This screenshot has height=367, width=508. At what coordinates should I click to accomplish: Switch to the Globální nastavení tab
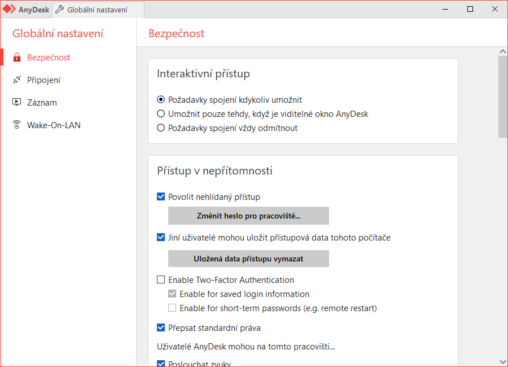pos(97,10)
